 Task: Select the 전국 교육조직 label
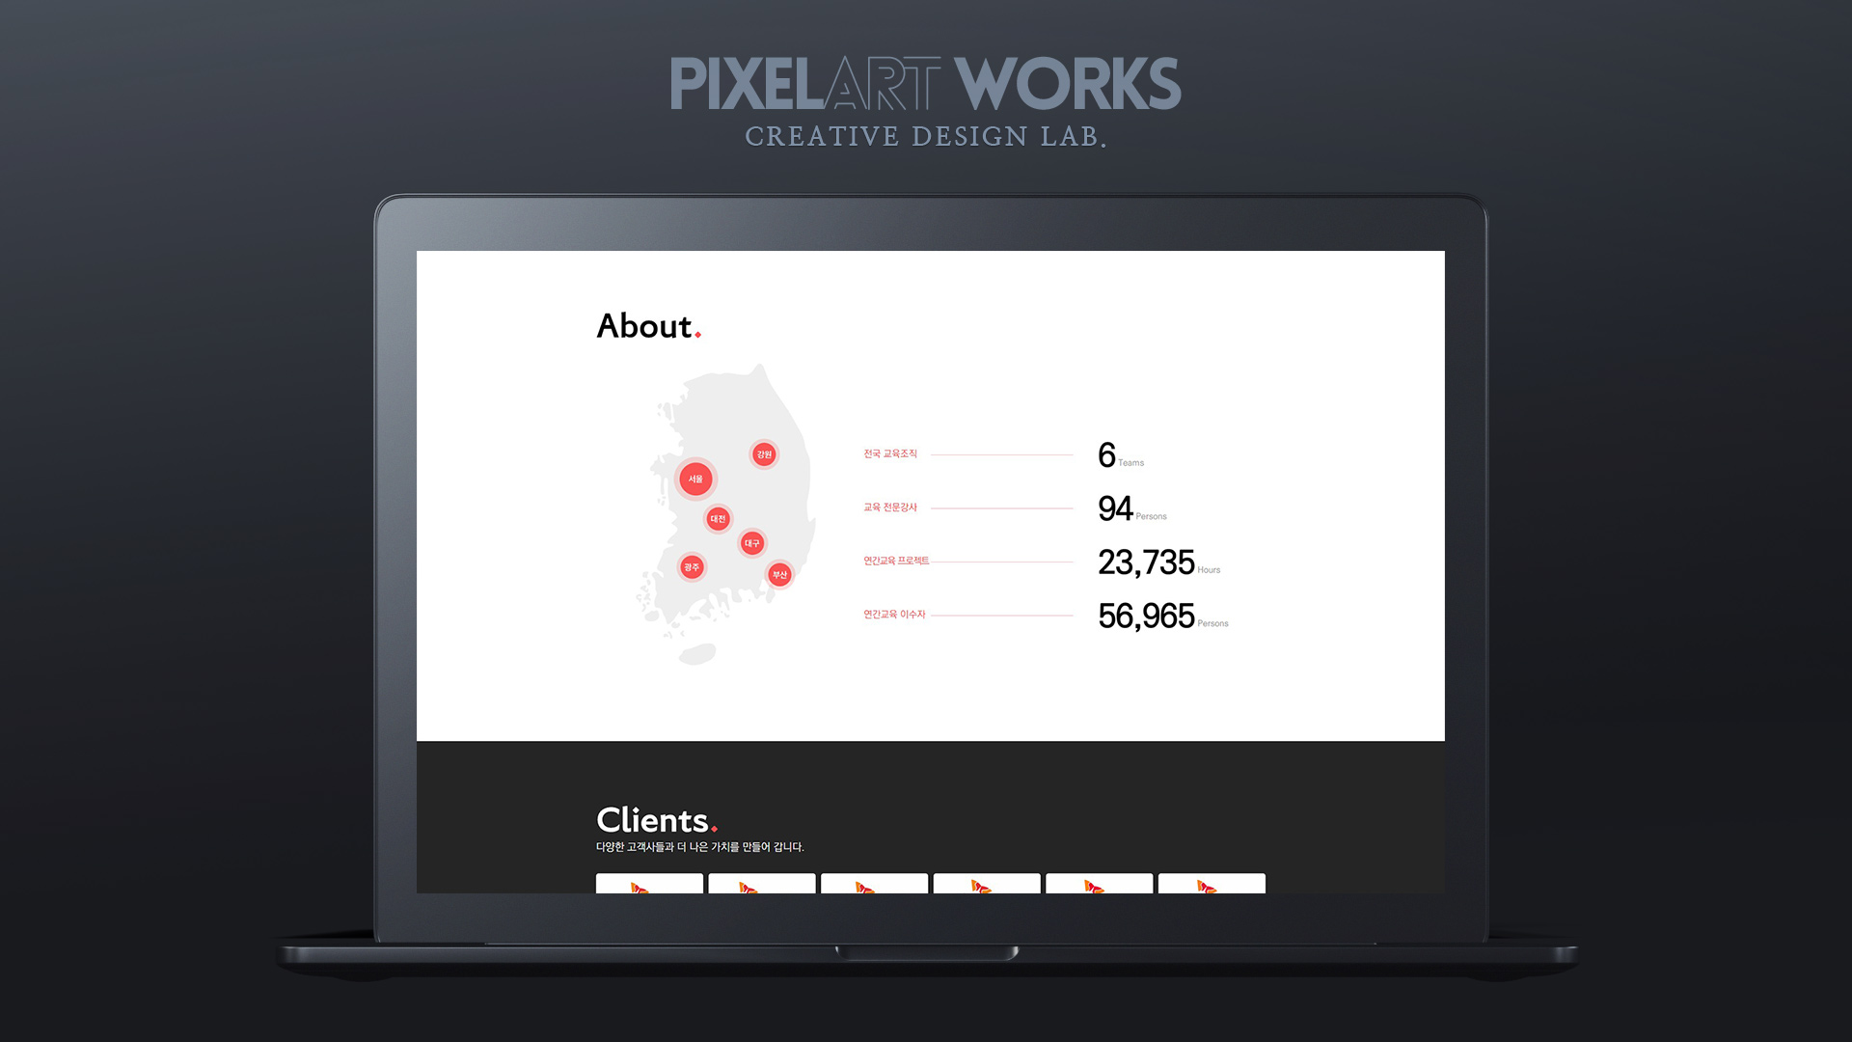890,453
